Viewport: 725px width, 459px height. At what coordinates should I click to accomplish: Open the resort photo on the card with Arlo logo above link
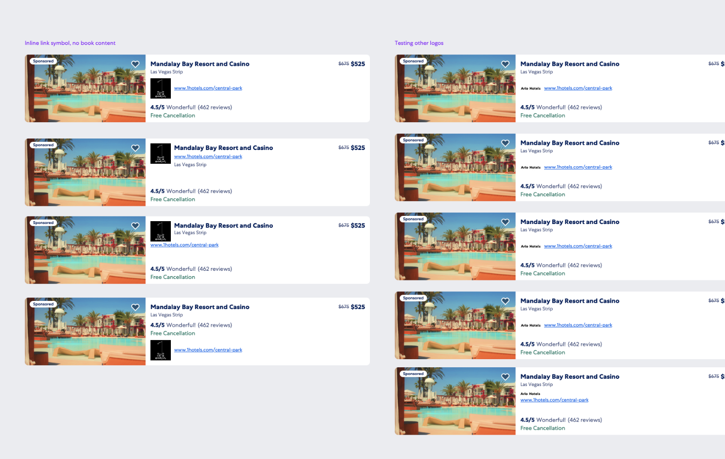tap(455, 401)
